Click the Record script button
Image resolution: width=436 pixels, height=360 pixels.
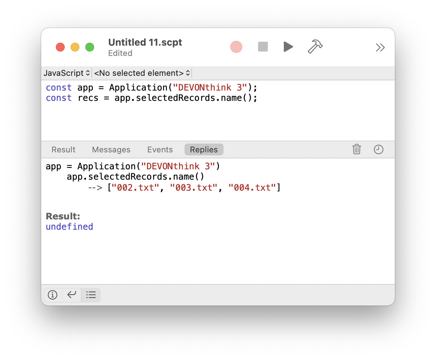point(236,47)
